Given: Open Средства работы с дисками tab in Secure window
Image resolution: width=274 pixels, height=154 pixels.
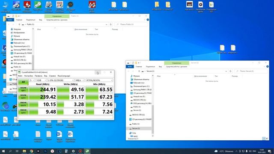Looking at the screenshot, I should pos(176,67).
